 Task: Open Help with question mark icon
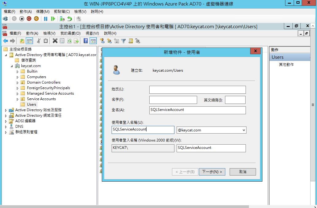point(86,41)
